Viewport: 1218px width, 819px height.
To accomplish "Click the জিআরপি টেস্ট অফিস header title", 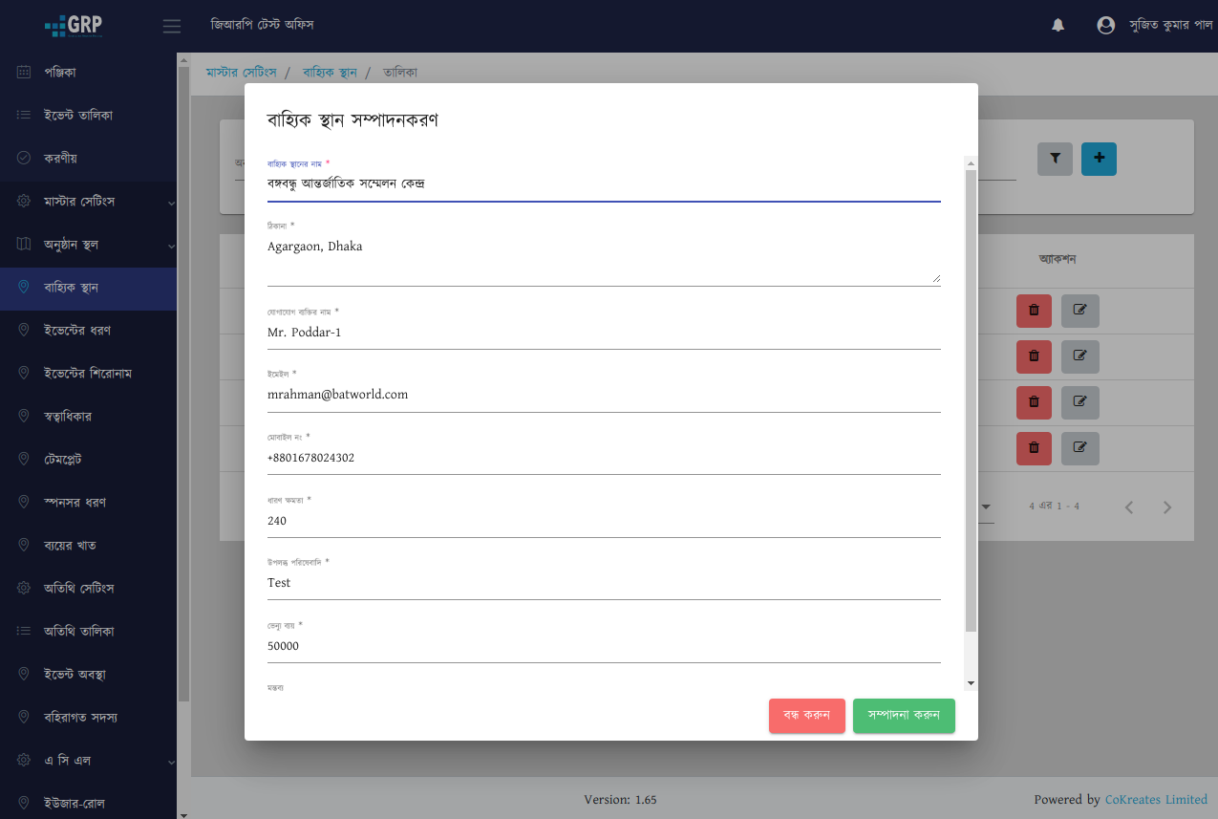I will coord(262,25).
